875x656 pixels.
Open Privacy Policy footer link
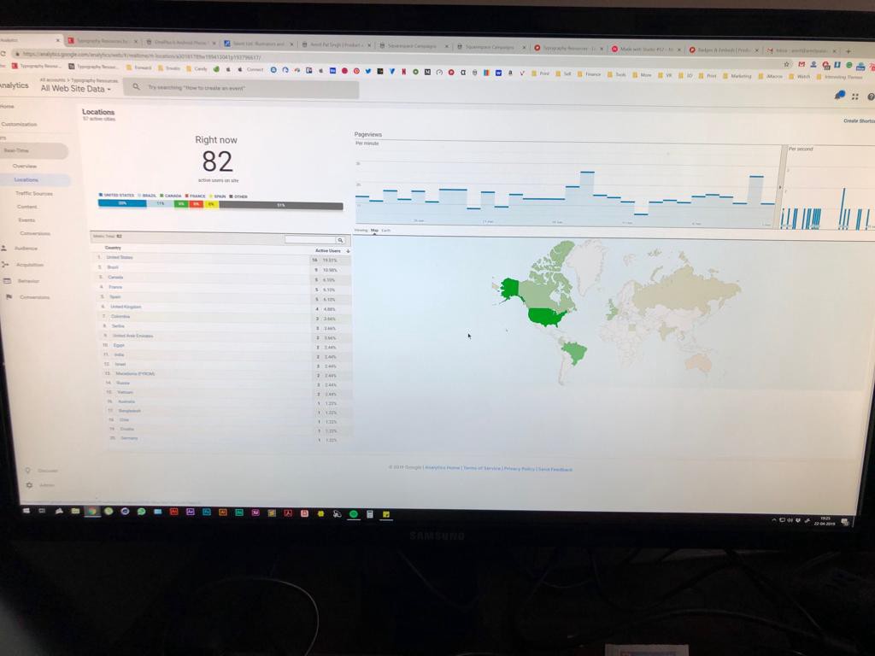point(519,469)
